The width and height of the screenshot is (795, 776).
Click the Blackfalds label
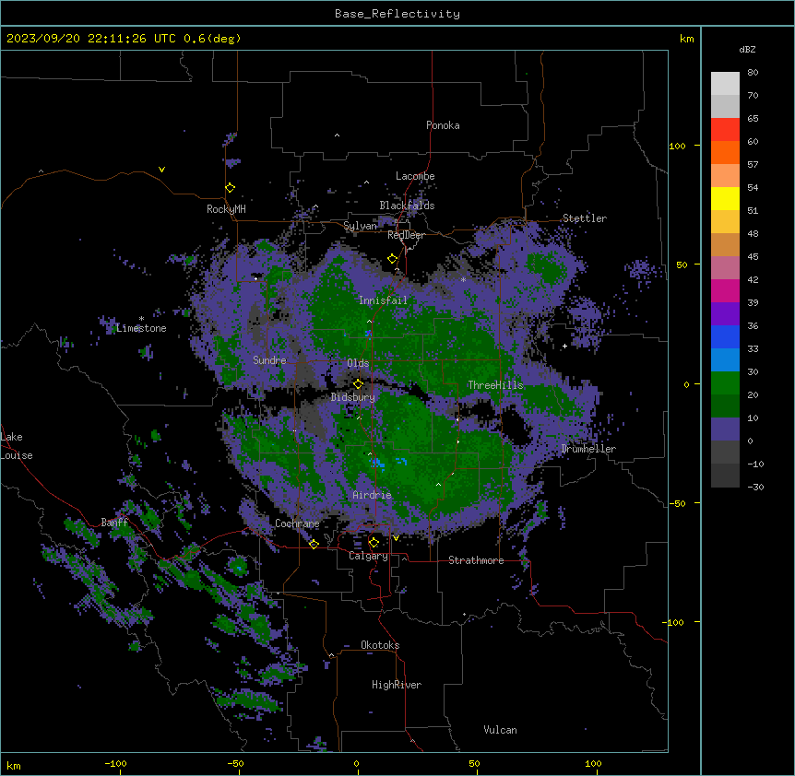407,206
